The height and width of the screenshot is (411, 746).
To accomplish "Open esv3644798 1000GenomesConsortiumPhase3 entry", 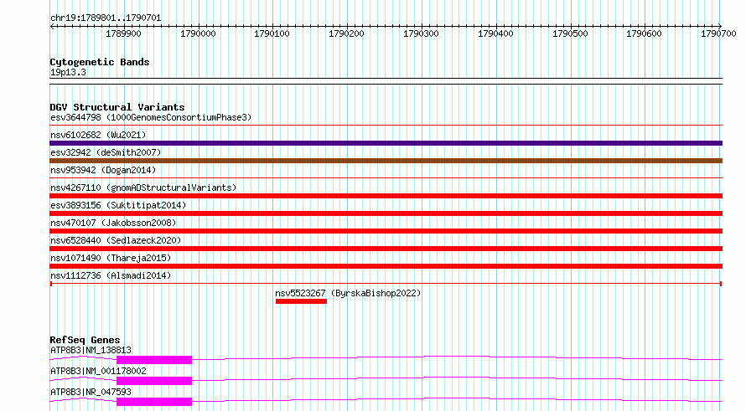I will [151, 117].
